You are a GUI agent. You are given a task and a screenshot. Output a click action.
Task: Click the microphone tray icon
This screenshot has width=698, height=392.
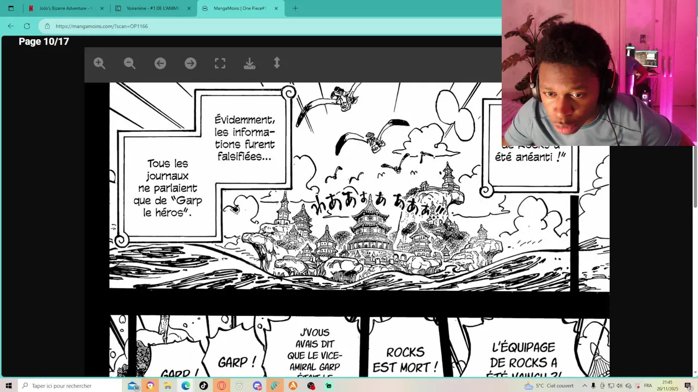[x=593, y=385]
